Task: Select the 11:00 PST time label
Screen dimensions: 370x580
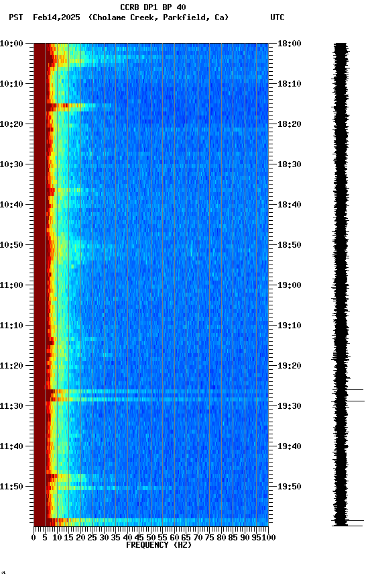Action: click(11, 285)
